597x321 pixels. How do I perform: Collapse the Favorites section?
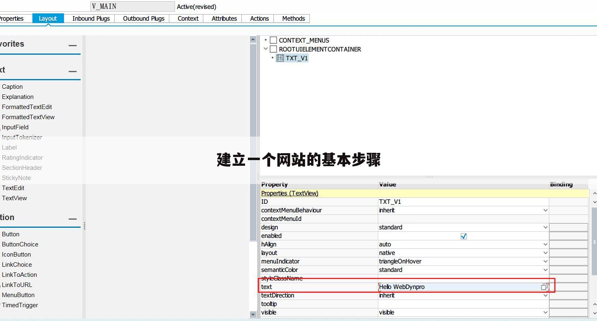click(x=73, y=45)
